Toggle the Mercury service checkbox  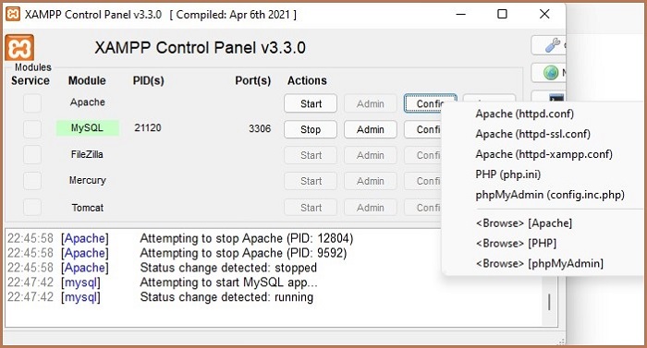(x=32, y=181)
